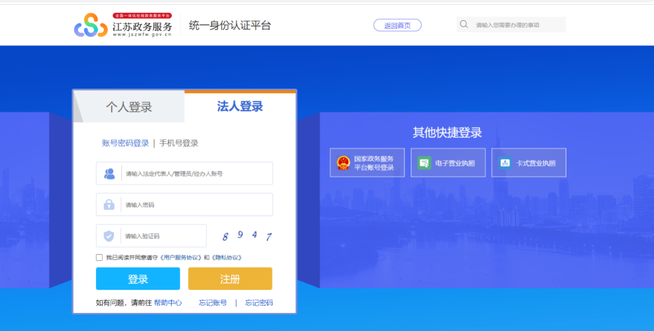The image size is (654, 331).
Task: Check the user agreement consent checkbox
Action: click(99, 257)
